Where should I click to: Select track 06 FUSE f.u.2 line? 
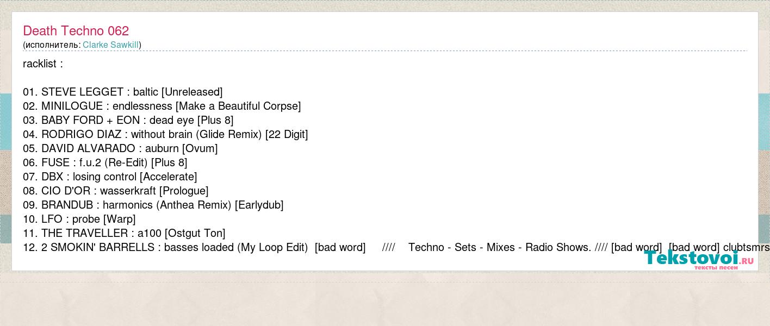tap(105, 162)
